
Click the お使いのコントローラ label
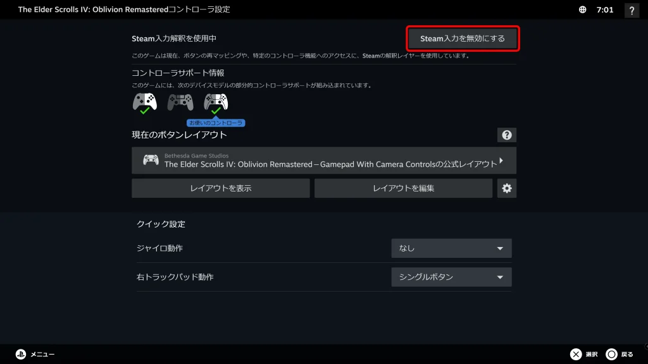(x=216, y=123)
